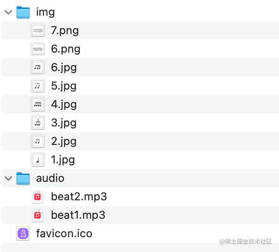
Task: Select the file named beat2.mp3
Action: 79,197
